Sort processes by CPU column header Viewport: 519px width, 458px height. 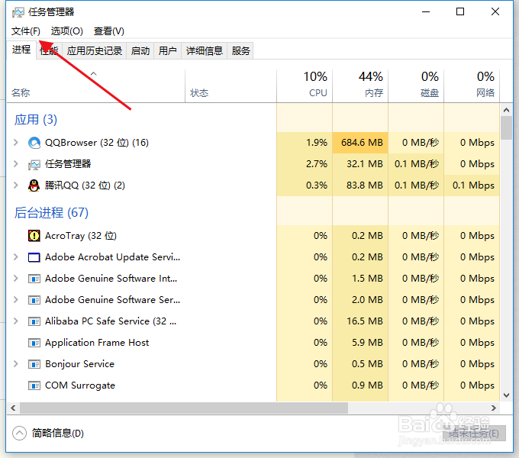click(x=305, y=85)
